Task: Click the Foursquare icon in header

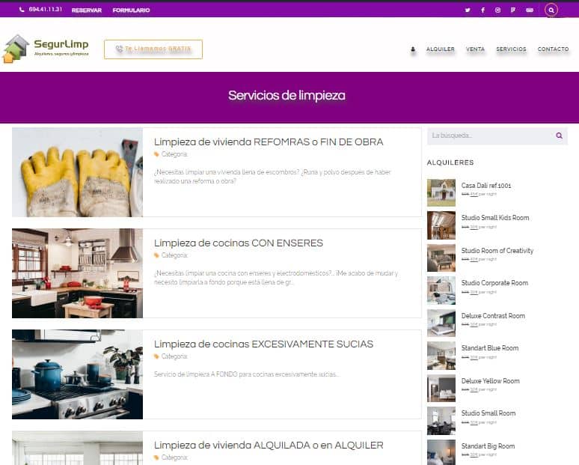Action: click(513, 10)
